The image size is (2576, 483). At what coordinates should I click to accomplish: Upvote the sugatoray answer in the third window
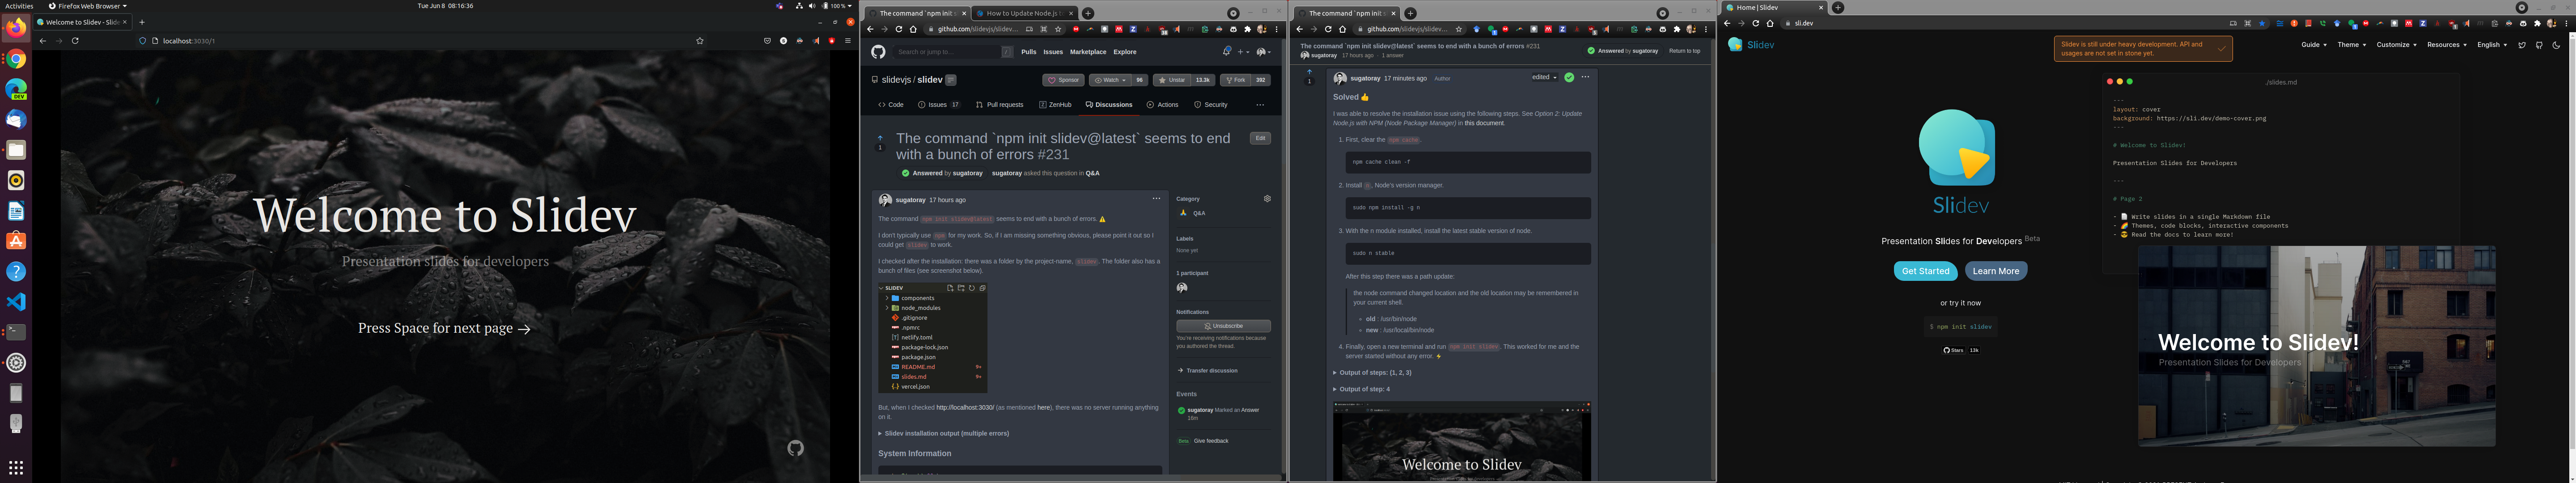click(x=1309, y=72)
